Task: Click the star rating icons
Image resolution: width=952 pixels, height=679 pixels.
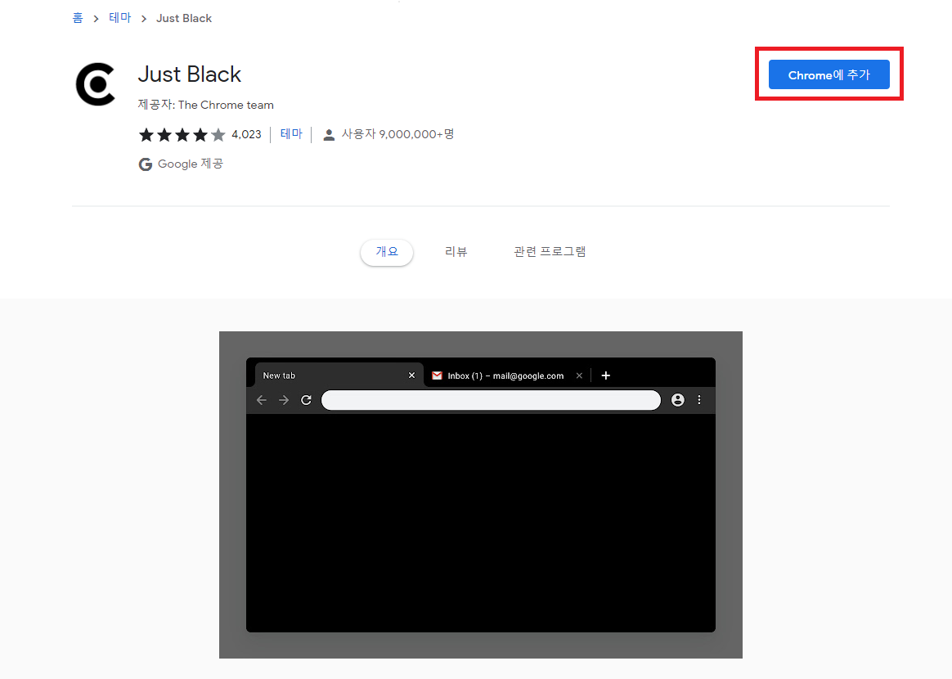Action: [x=182, y=134]
